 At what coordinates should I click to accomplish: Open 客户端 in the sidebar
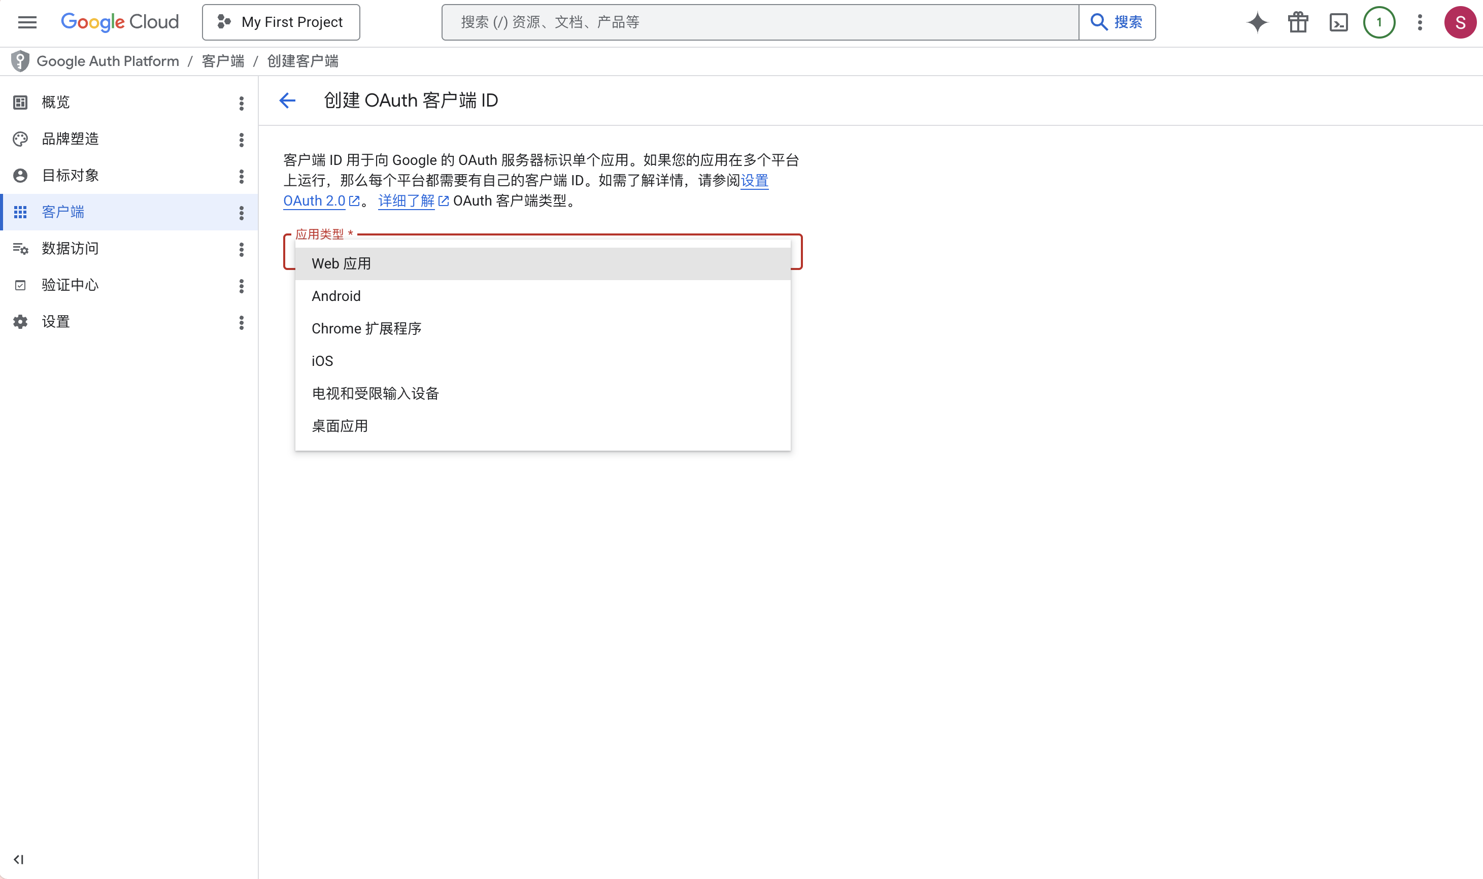[129, 212]
